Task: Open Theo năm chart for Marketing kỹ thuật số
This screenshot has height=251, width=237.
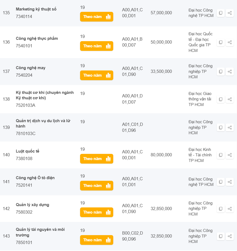Action: click(97, 17)
